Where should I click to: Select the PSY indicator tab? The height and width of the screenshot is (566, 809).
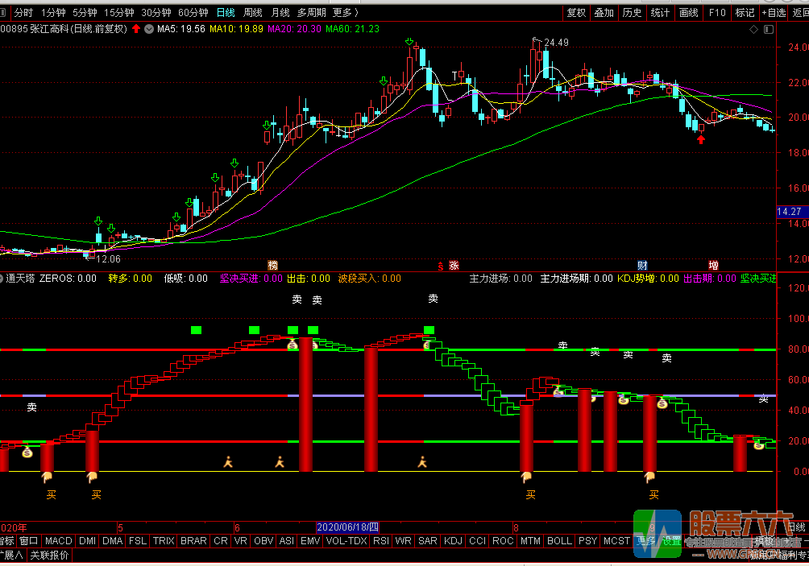coord(587,541)
